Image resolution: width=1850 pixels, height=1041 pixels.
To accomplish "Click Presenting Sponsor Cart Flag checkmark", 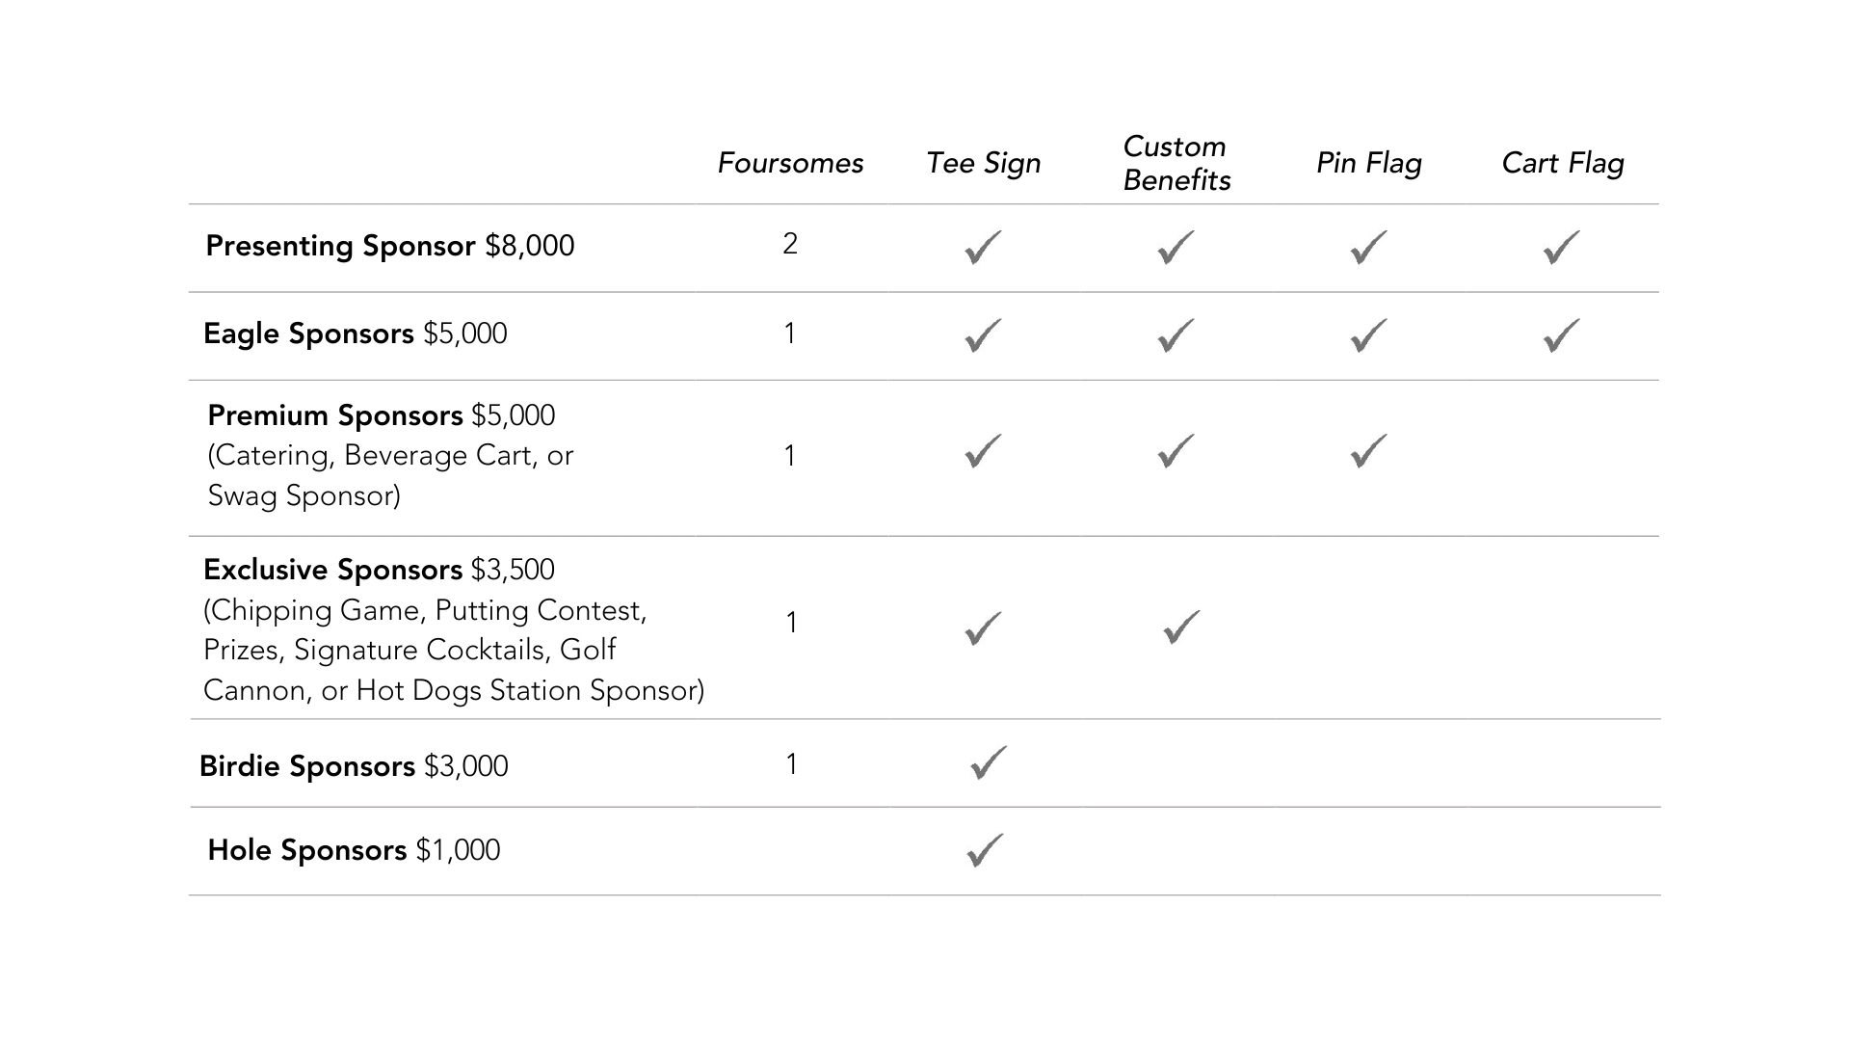I will click(1561, 248).
